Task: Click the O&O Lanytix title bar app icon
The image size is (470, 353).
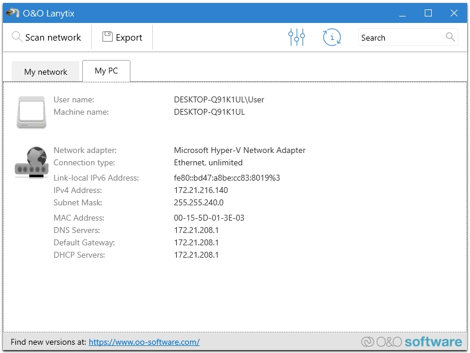Action: (x=12, y=13)
